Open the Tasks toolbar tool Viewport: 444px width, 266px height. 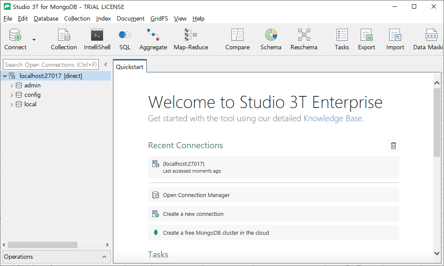(342, 39)
